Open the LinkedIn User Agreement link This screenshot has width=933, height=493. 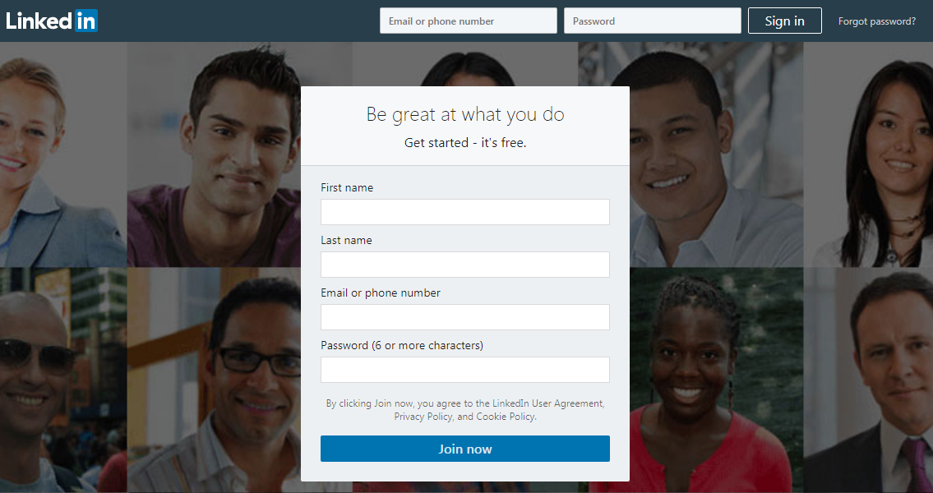click(x=547, y=403)
